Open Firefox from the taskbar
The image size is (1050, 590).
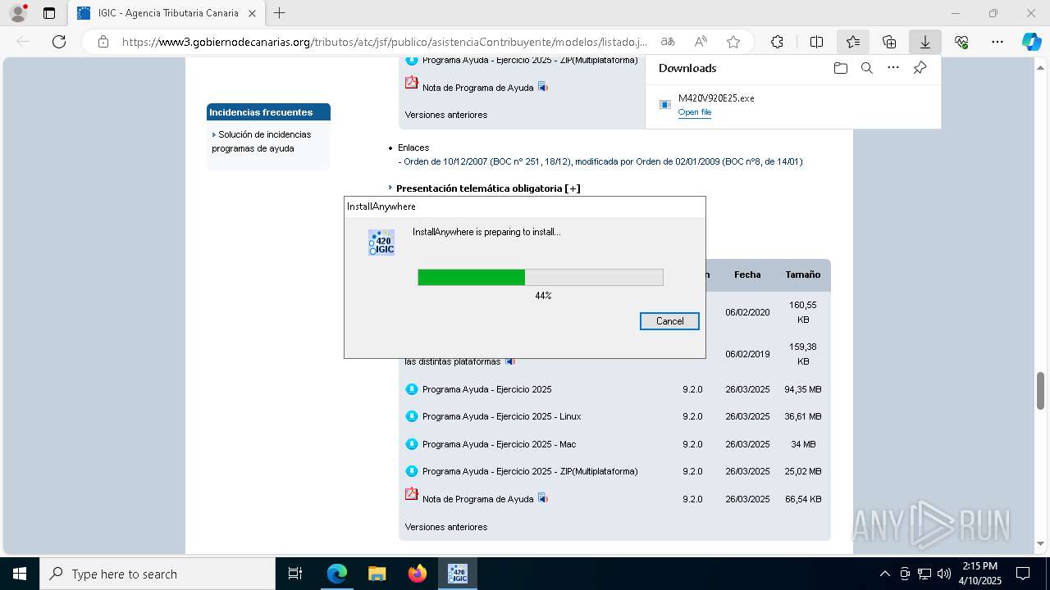click(417, 574)
